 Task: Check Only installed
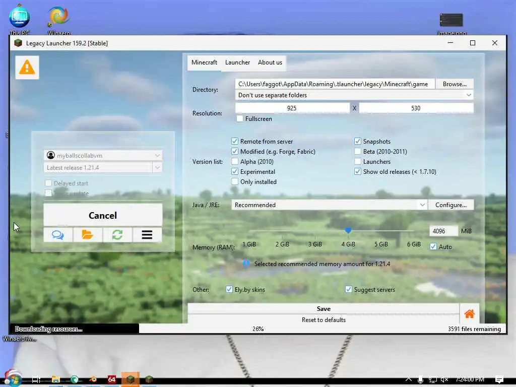pos(235,181)
